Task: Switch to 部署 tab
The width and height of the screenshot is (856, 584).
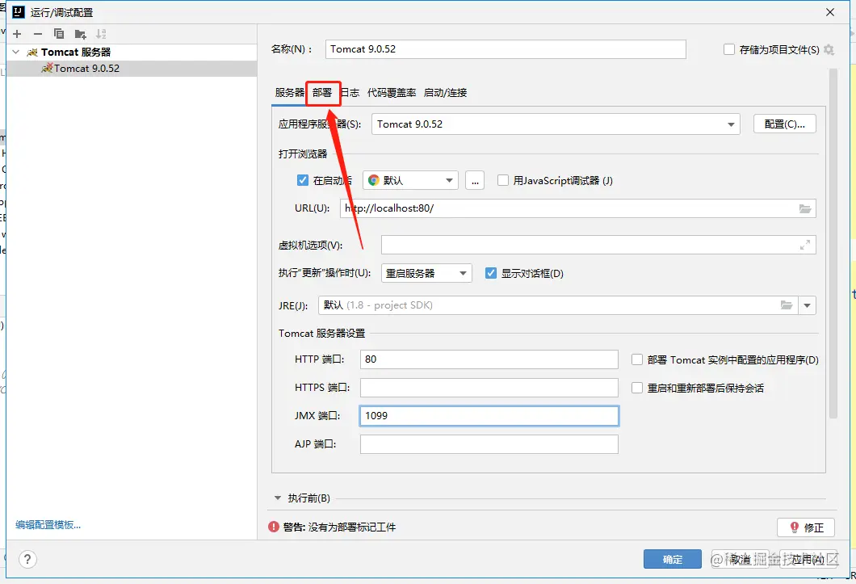Action: point(322,92)
